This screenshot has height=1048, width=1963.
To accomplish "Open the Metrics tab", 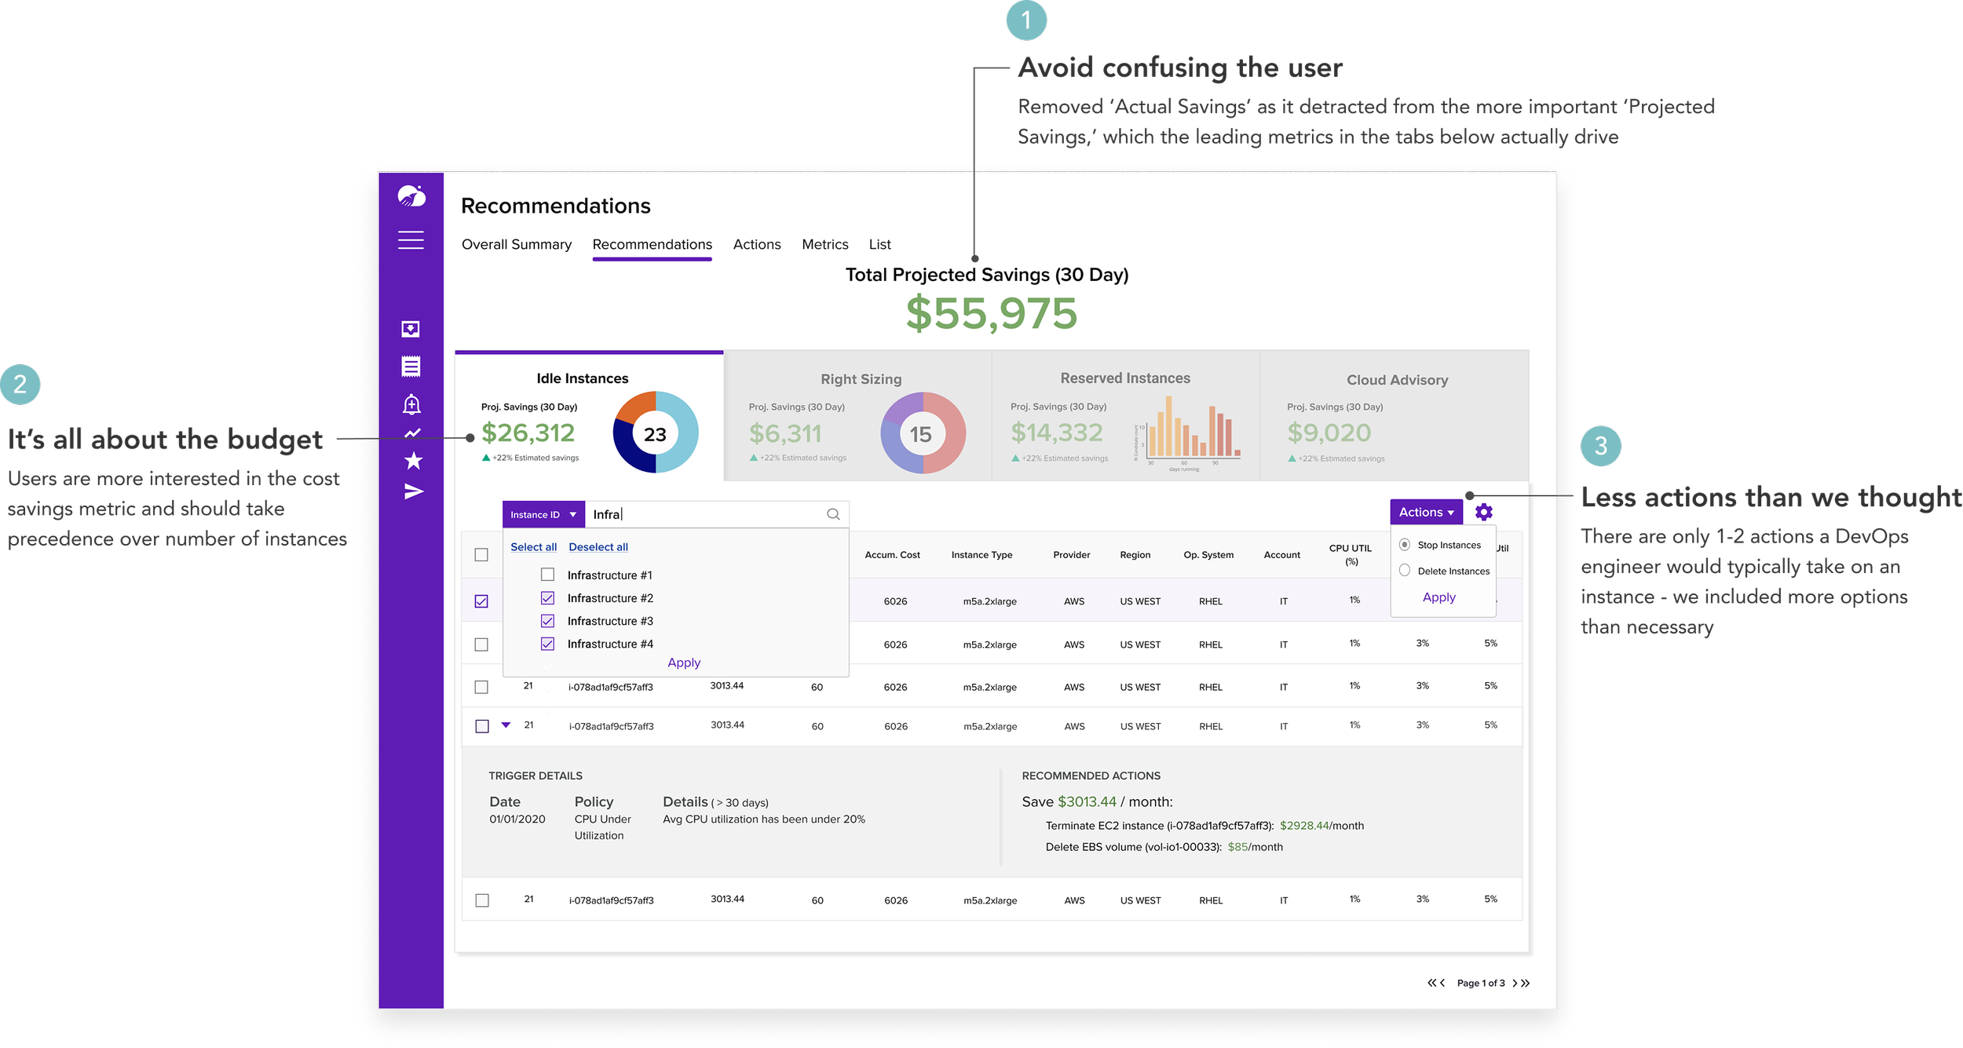I will tap(824, 244).
